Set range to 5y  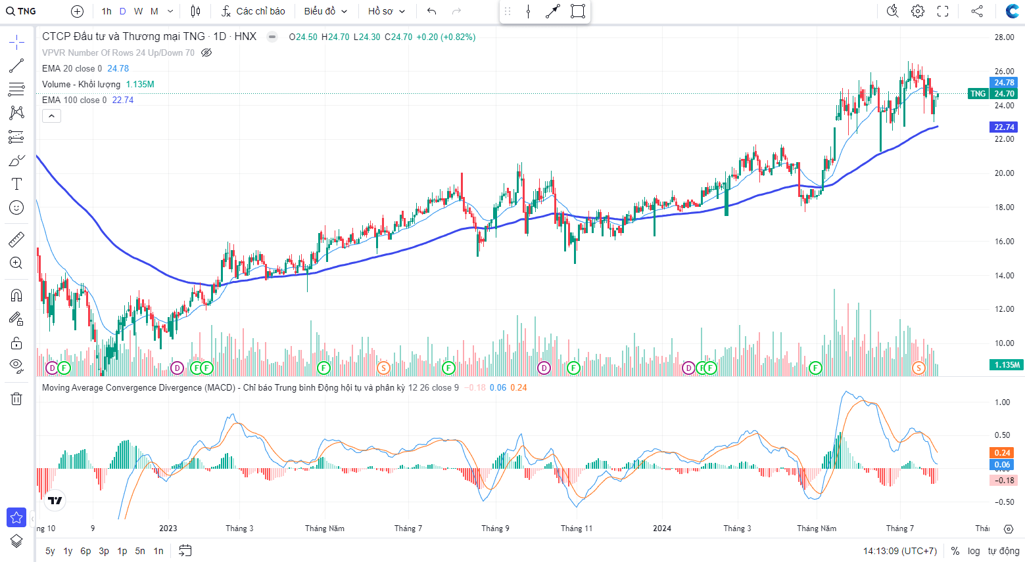(x=50, y=551)
